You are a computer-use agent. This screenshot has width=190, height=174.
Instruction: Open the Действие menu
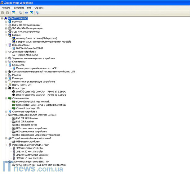[x=19, y=7]
